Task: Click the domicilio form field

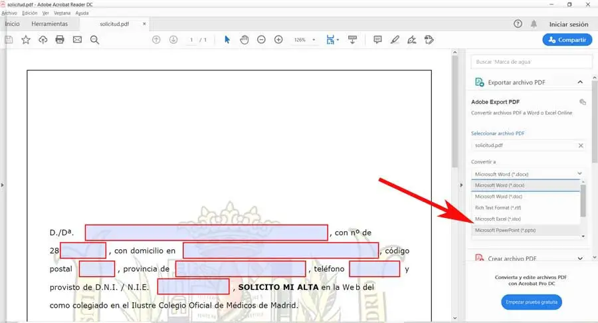Action: (280, 251)
